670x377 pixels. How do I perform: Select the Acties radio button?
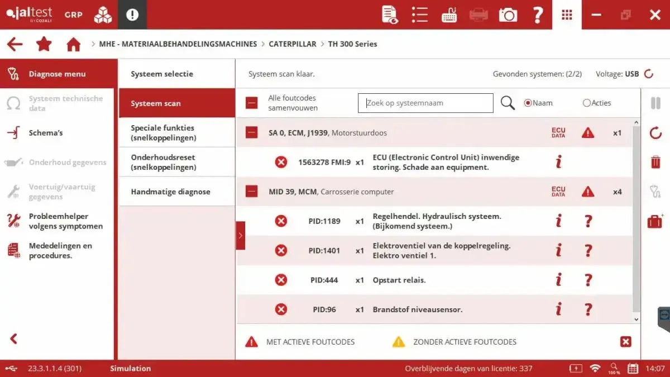click(x=586, y=103)
